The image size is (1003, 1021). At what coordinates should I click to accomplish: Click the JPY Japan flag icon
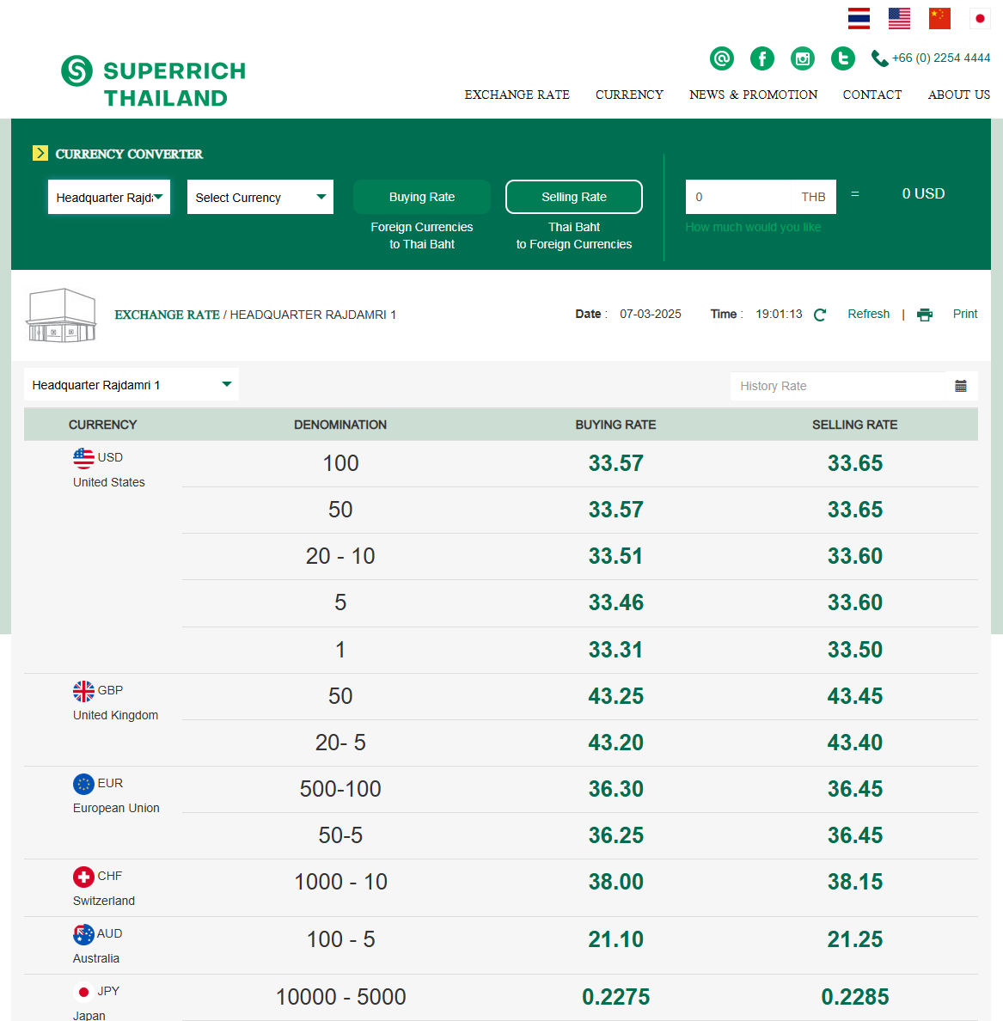click(x=83, y=992)
